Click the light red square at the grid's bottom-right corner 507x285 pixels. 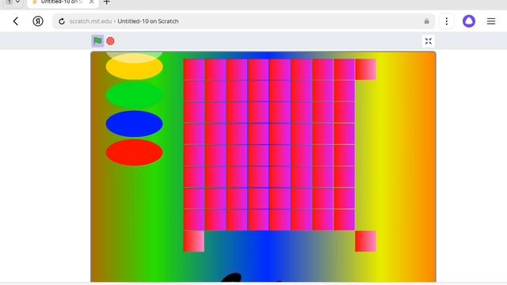(365, 241)
